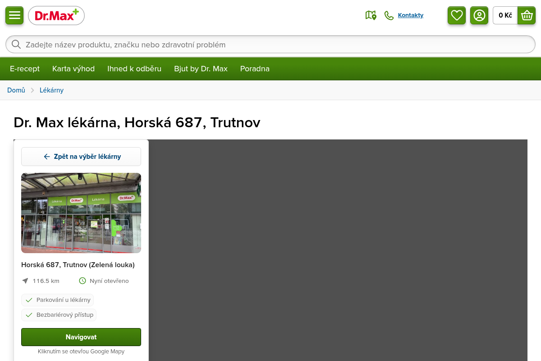Open the Kontakty link

[x=411, y=15]
